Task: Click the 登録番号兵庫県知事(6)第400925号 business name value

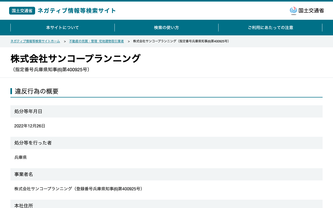Action: 79,189
